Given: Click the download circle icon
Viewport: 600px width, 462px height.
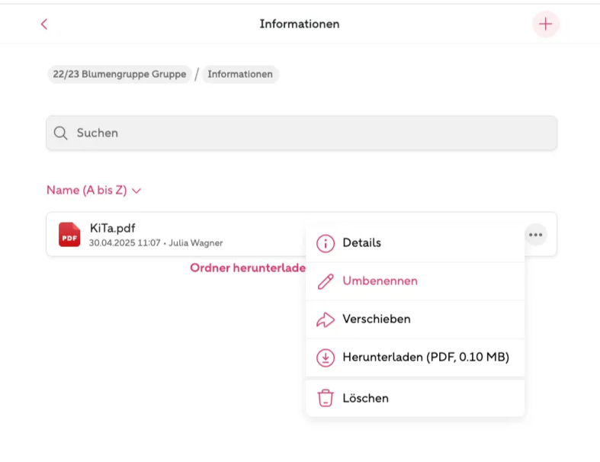Looking at the screenshot, I should pos(326,358).
